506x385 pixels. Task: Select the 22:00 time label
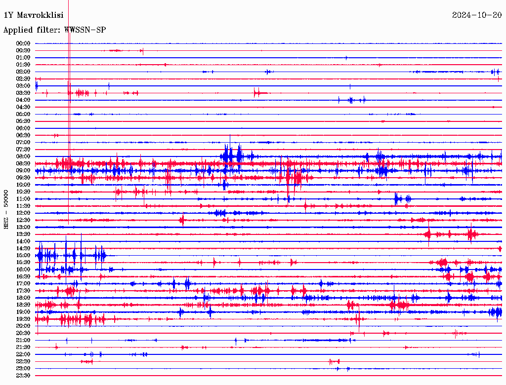pyautogui.click(x=23, y=355)
